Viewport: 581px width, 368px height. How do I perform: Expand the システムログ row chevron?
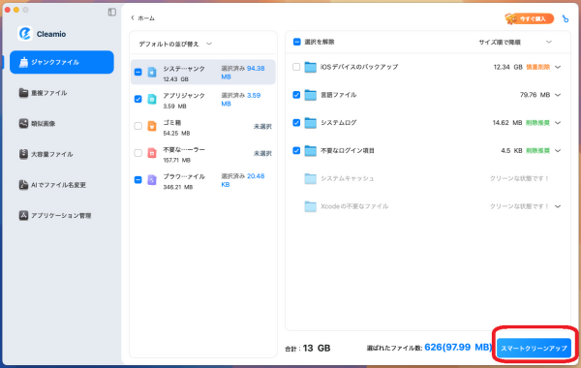[x=558, y=123]
